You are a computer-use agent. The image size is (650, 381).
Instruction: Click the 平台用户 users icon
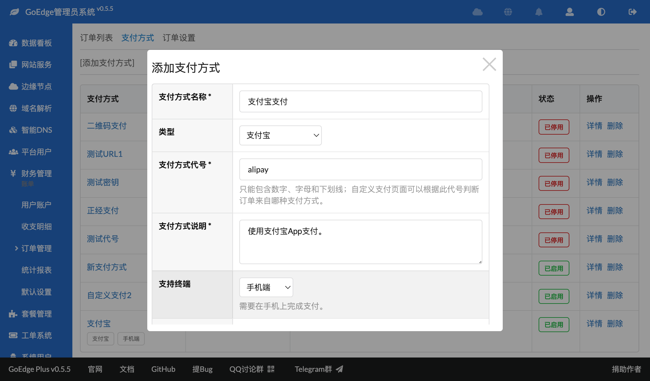(x=13, y=152)
